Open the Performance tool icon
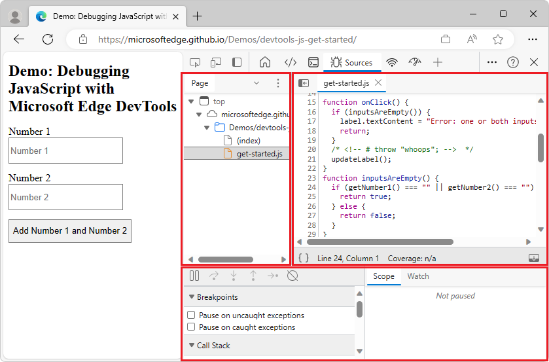The image size is (549, 362). [x=415, y=62]
